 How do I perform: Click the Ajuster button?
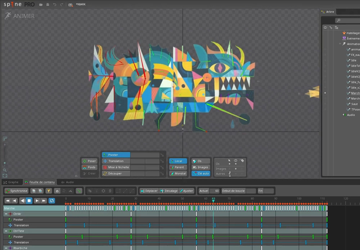[186, 191]
